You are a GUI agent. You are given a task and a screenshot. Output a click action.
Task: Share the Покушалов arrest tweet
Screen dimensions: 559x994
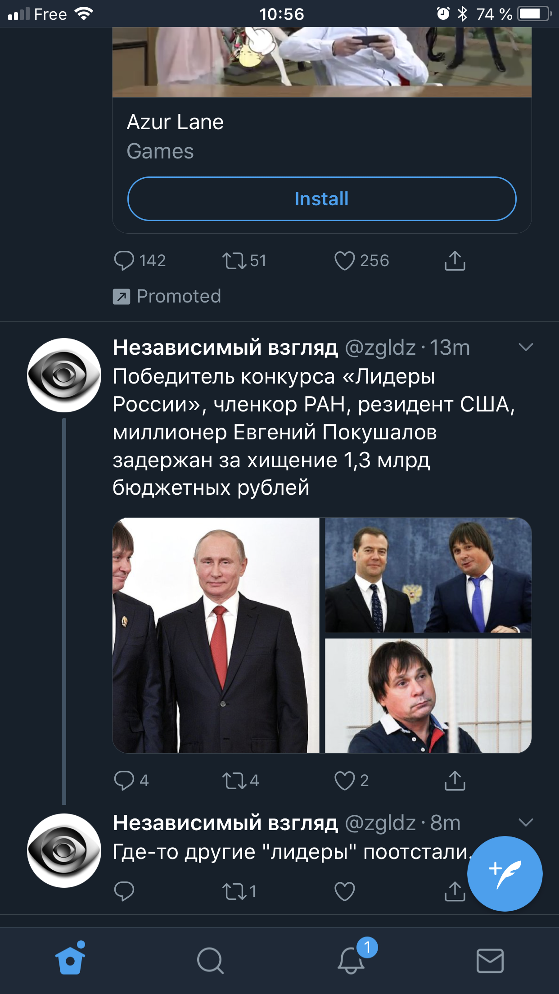coord(455,780)
